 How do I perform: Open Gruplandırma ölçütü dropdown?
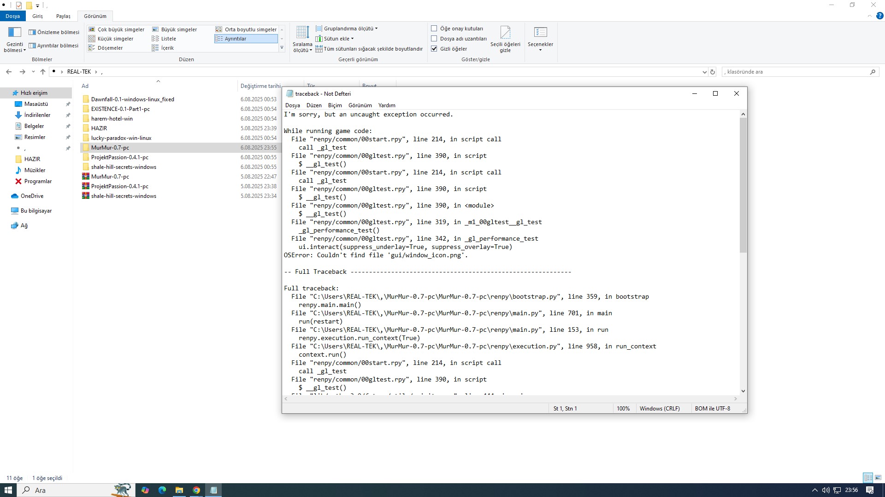347,29
